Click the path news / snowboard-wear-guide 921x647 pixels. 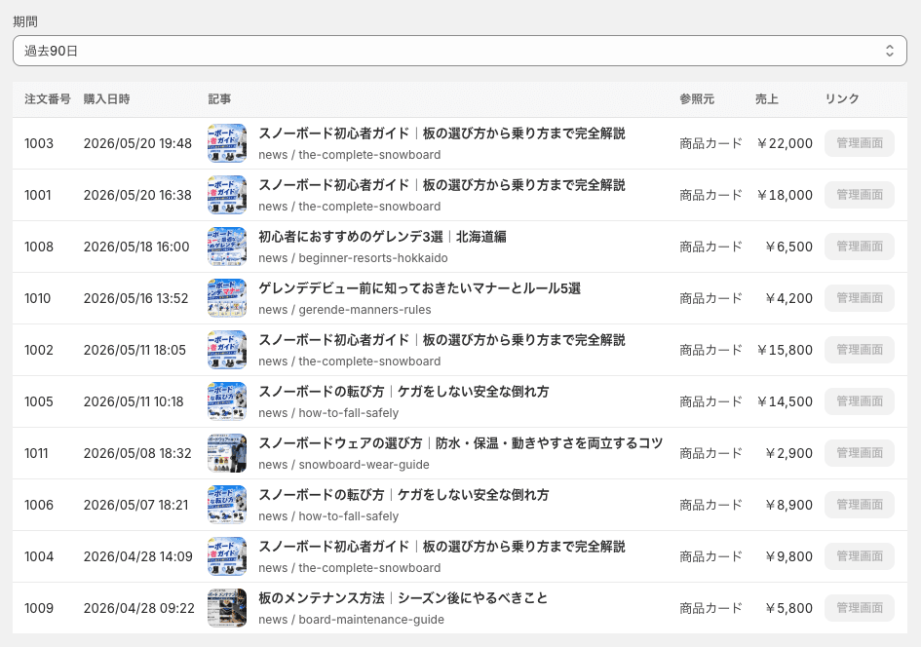click(344, 465)
